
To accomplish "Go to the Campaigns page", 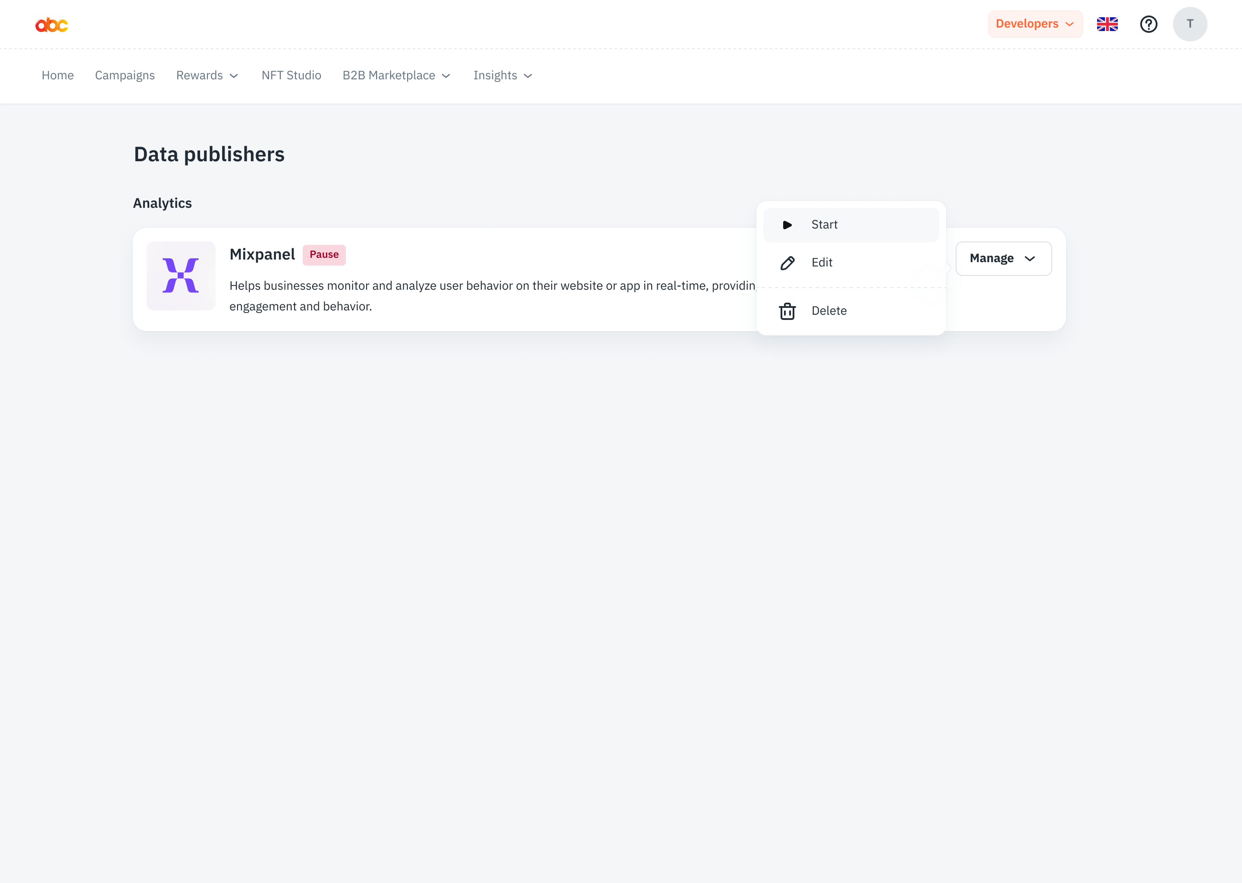I will 125,75.
